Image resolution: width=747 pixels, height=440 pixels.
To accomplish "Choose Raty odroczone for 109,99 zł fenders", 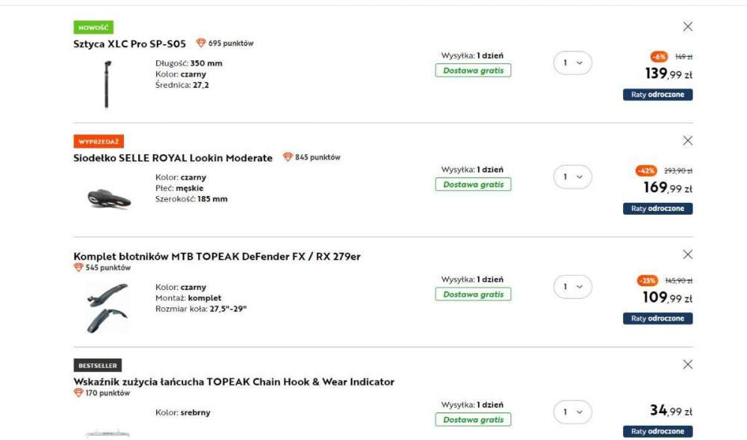I will (657, 318).
